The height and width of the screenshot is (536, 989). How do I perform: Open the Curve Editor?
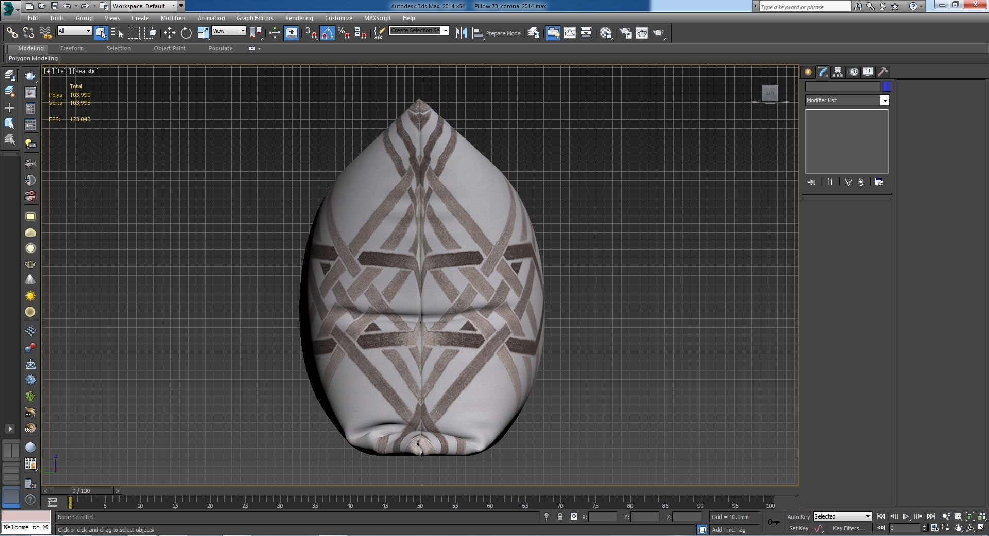point(570,33)
